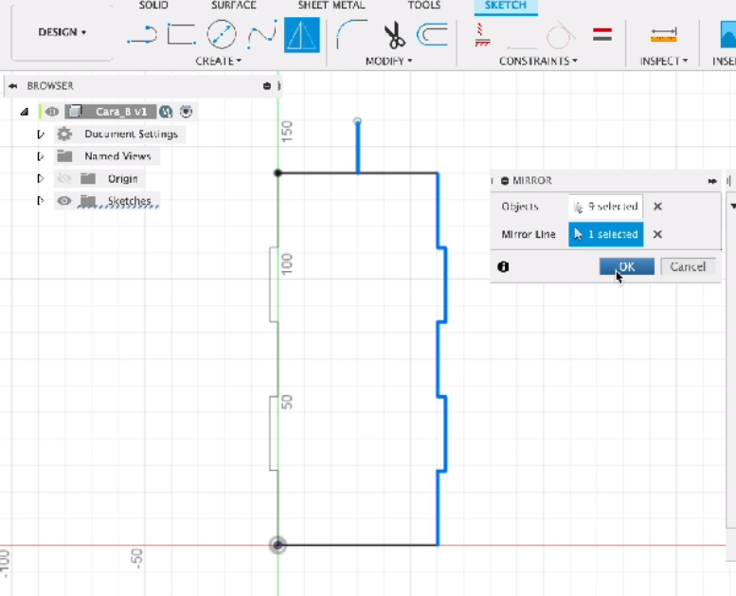The width and height of the screenshot is (736, 596).
Task: Expand the Sketches tree node
Action: point(41,201)
